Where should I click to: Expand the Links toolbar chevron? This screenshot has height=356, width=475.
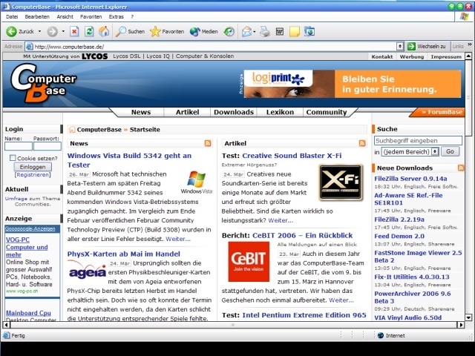pyautogui.click(x=470, y=44)
